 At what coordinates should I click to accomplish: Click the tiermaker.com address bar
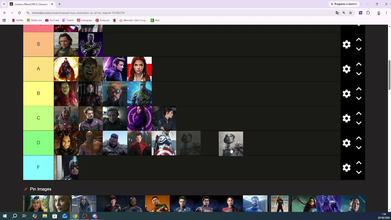180,13
